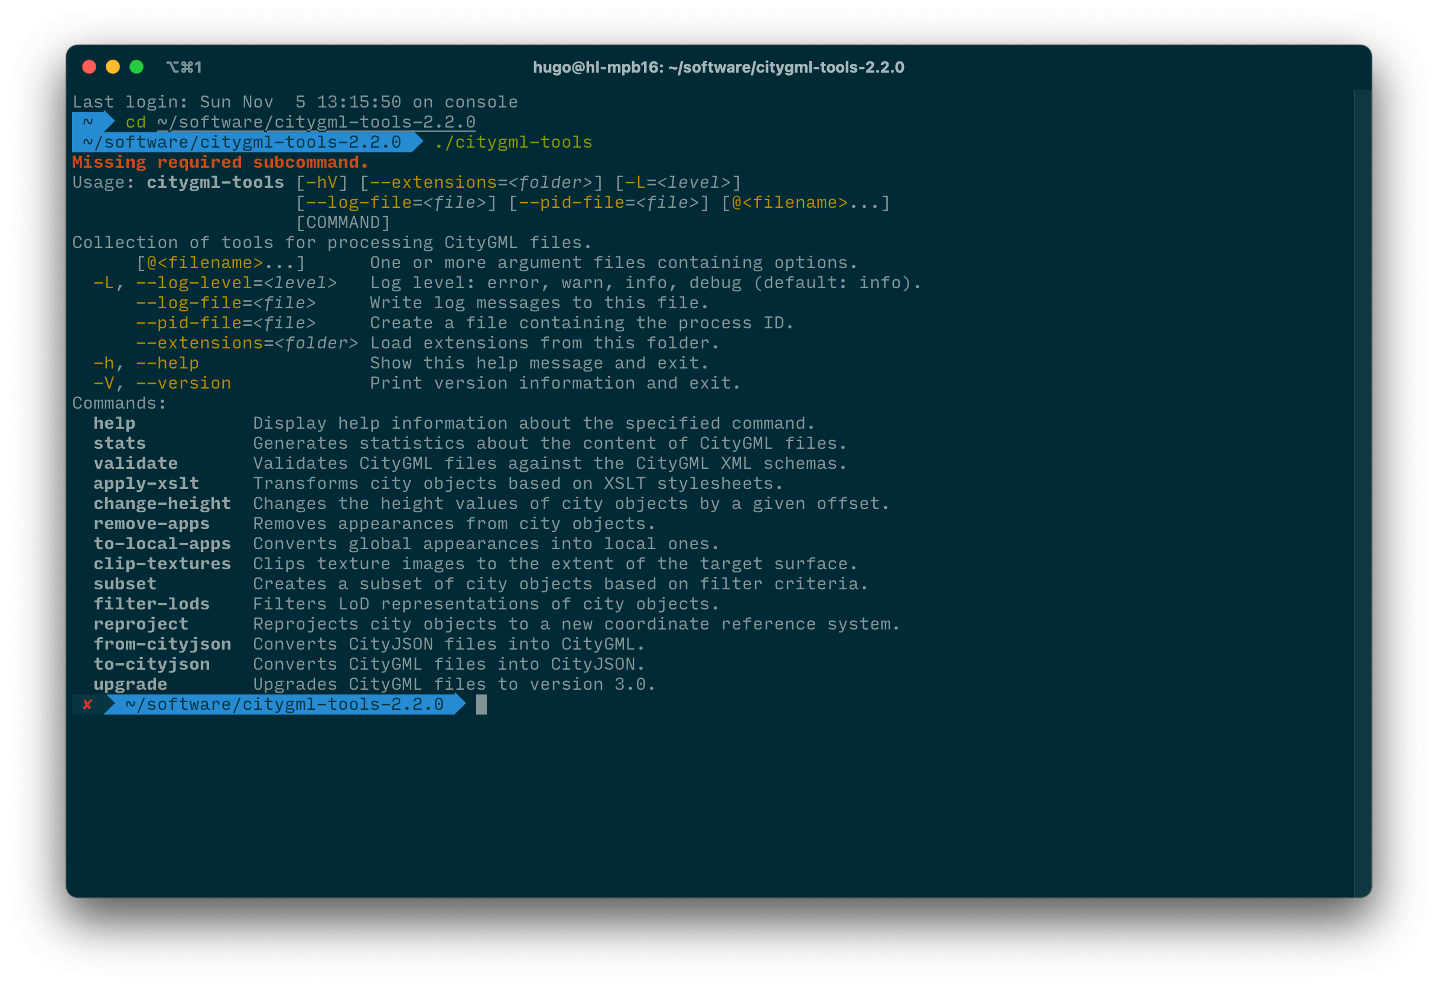The height and width of the screenshot is (985, 1438).
Task: Select the Commands: section heading
Action: coord(118,403)
